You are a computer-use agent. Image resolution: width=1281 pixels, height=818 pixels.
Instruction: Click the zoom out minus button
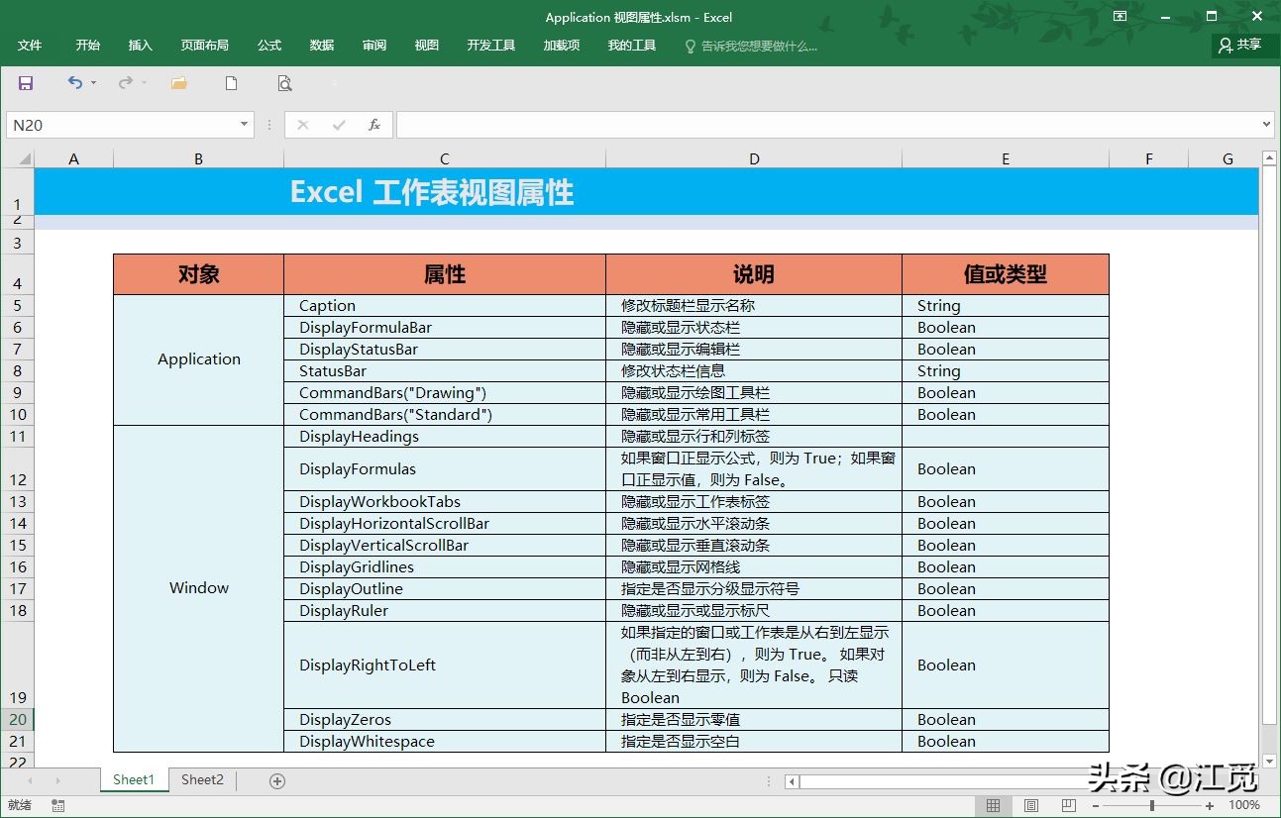click(1095, 806)
